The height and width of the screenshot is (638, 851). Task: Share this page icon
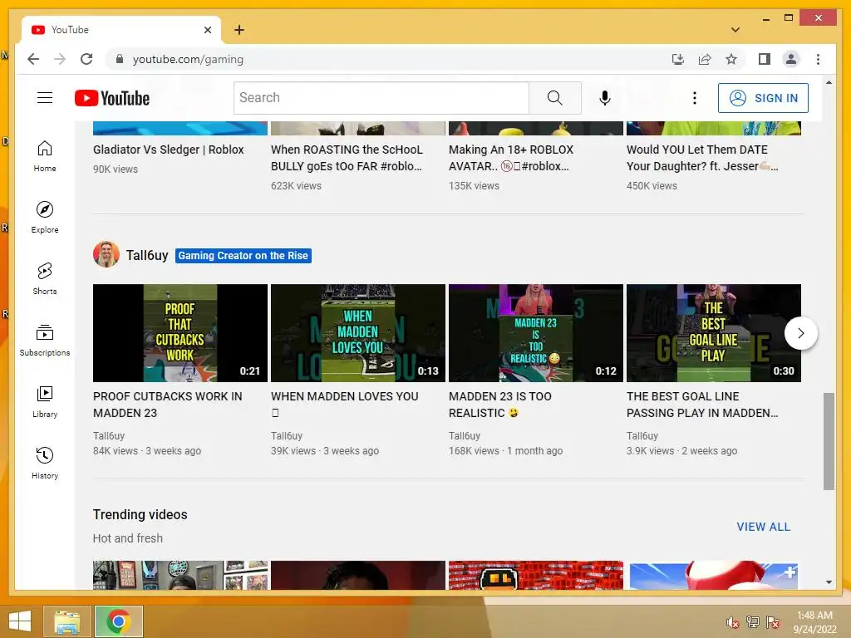click(705, 59)
